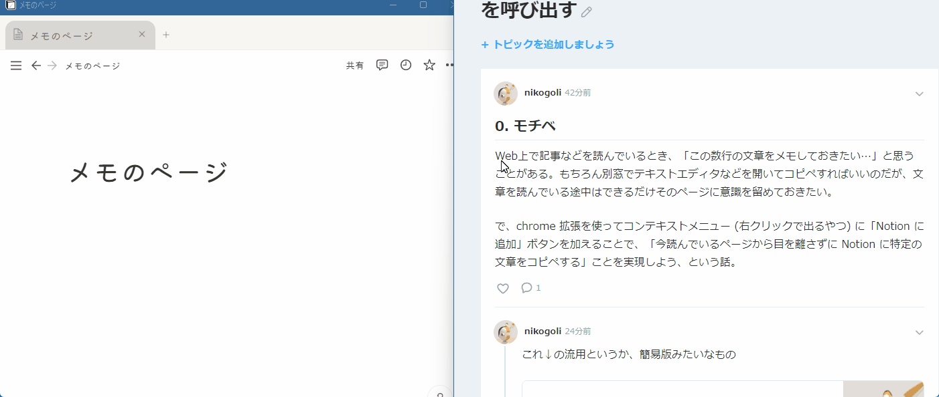
Task: Open Notion page history clock icon
Action: pos(406,65)
